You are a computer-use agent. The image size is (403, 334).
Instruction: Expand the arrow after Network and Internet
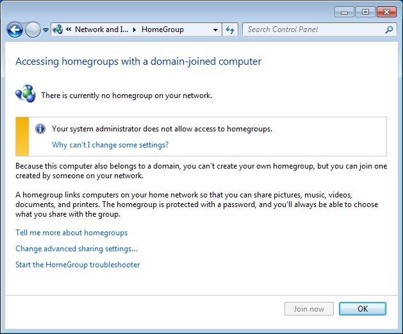[x=134, y=29]
